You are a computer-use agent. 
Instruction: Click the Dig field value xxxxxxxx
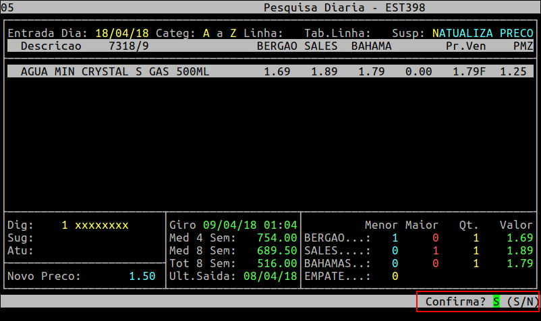pyautogui.click(x=101, y=225)
